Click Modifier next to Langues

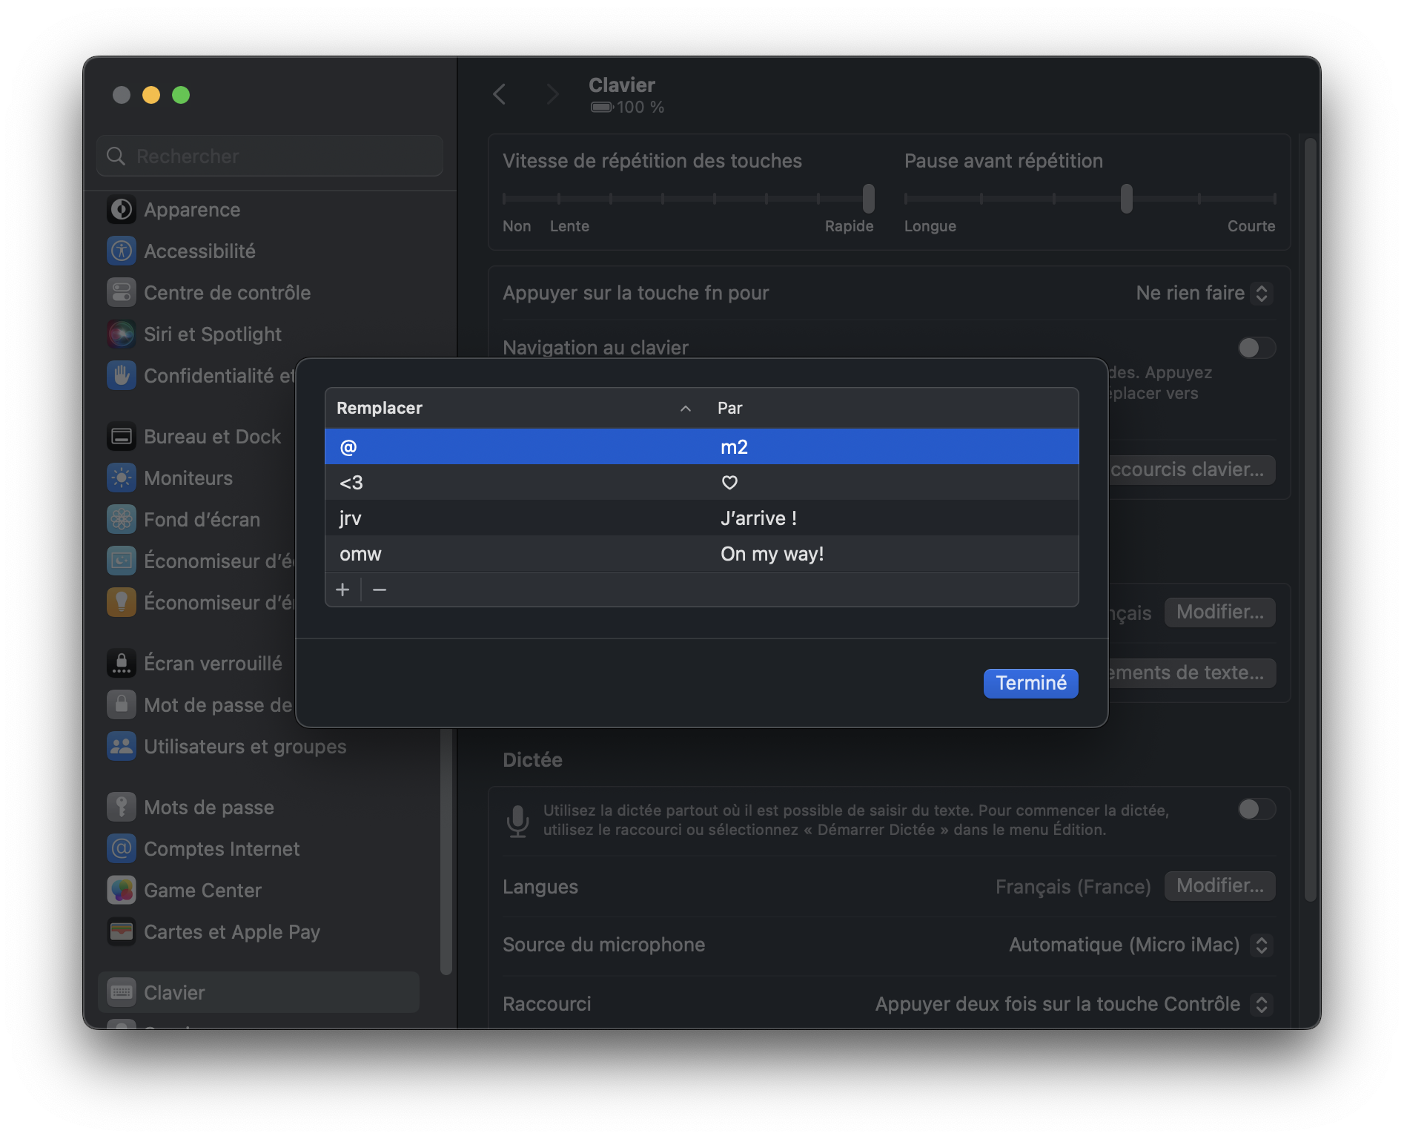click(1219, 886)
